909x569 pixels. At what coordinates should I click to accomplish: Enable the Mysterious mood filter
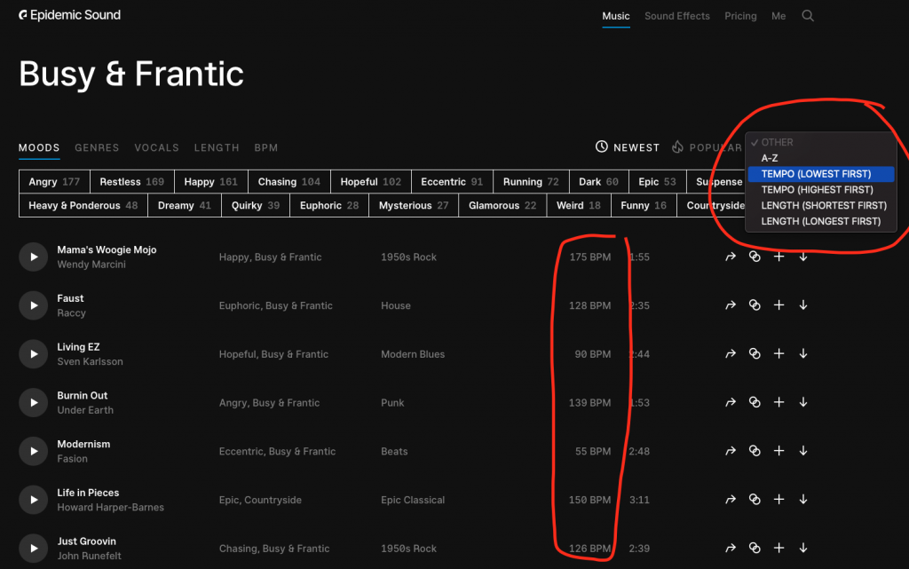pyautogui.click(x=414, y=205)
